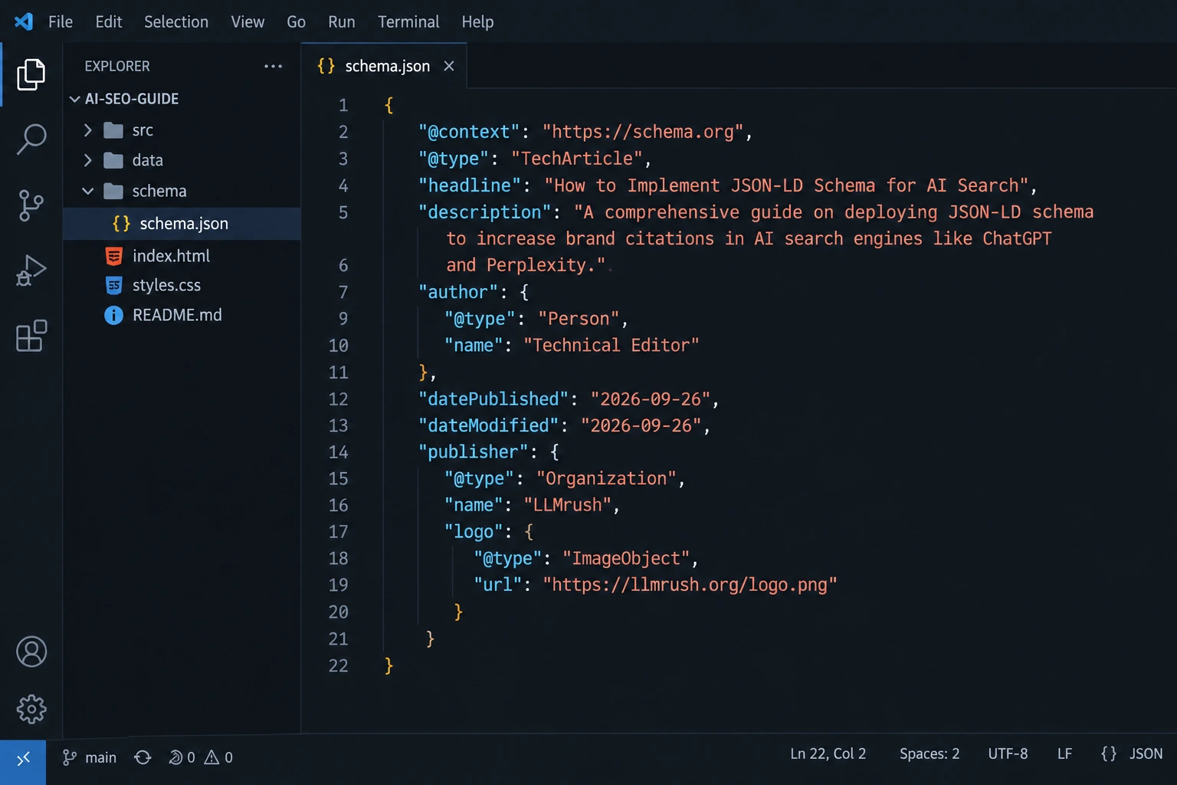Open the Extensions view icon

click(x=31, y=336)
